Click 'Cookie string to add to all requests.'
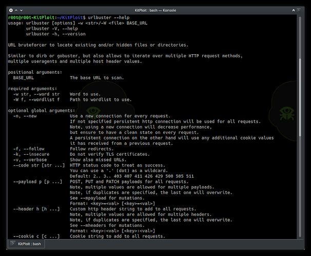Image resolution: width=311 pixels, height=256 pixels. [118, 236]
